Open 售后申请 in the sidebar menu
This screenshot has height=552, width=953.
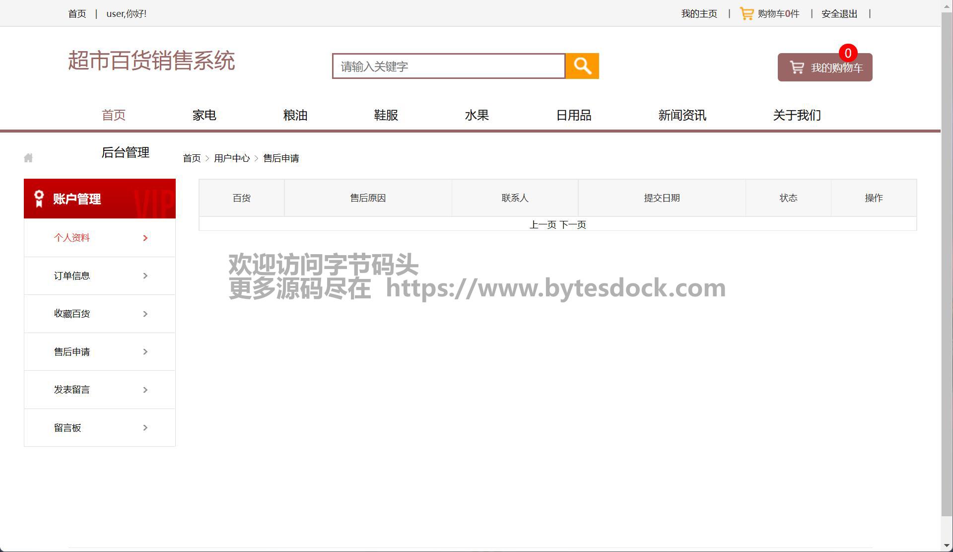click(72, 352)
